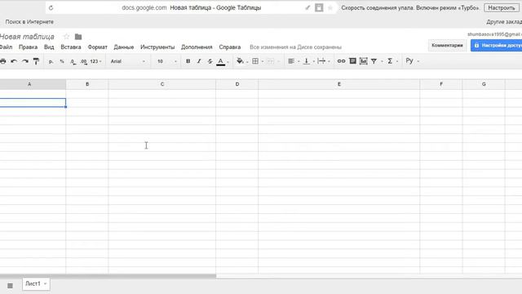Insert a comment from the toolbar
Screen dimensions: 522x294
coord(352,61)
